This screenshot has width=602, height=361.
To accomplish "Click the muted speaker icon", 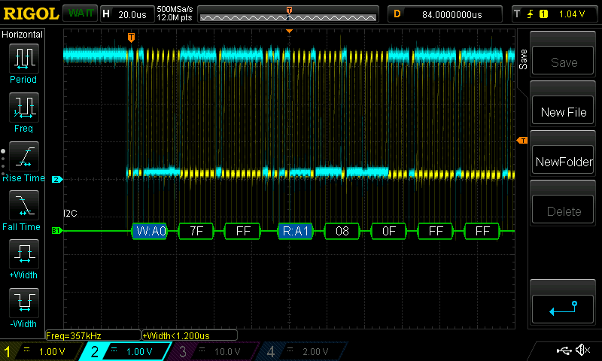I will point(582,350).
